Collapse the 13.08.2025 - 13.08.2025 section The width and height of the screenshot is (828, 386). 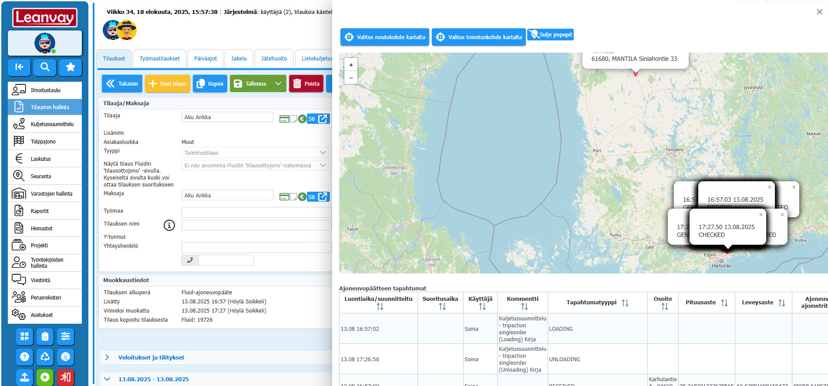pyautogui.click(x=107, y=379)
